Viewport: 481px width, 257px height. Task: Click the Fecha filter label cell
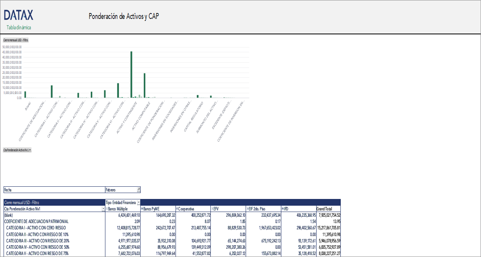(x=54, y=190)
